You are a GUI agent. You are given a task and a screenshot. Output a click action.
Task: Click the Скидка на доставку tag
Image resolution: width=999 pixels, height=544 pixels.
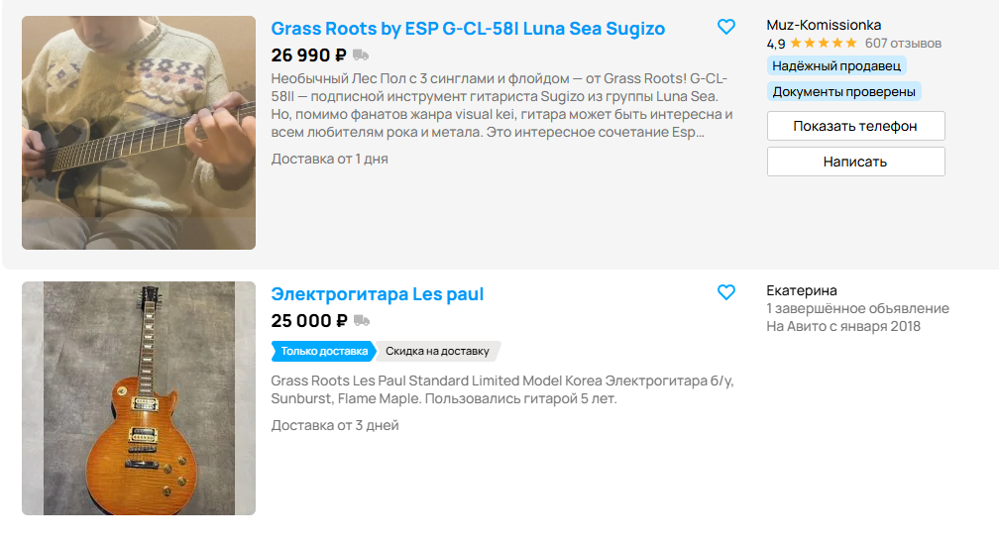[x=437, y=351]
